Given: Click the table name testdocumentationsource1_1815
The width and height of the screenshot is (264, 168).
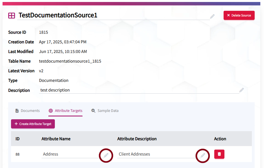Looking at the screenshot, I should [70, 61].
